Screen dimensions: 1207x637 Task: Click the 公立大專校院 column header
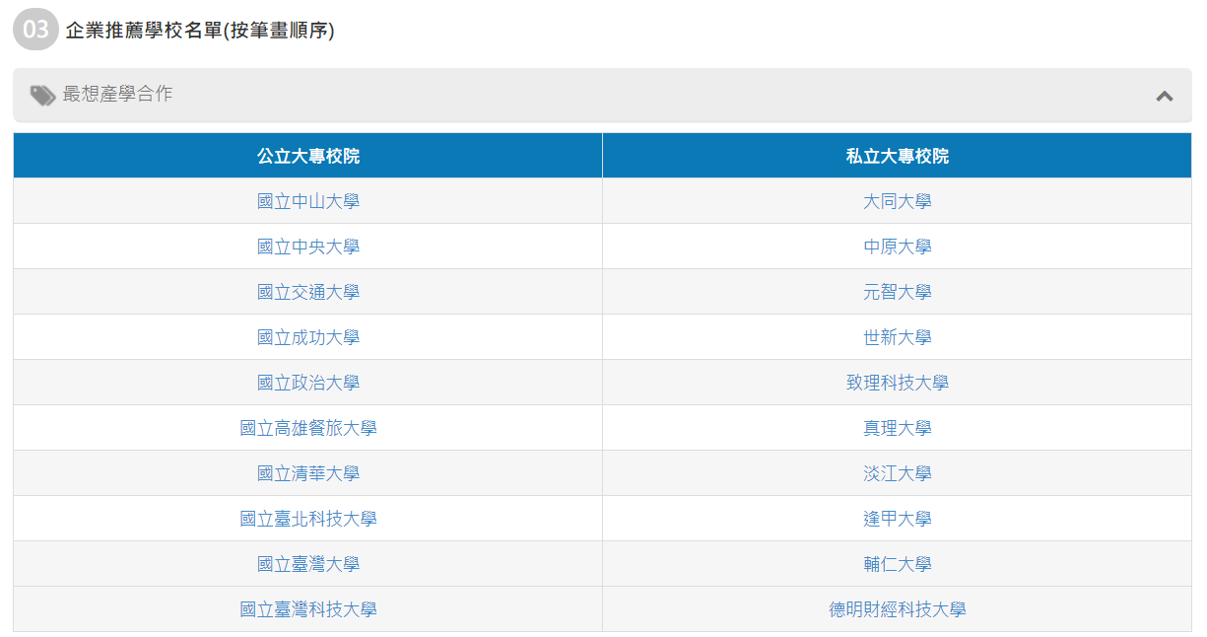308,156
